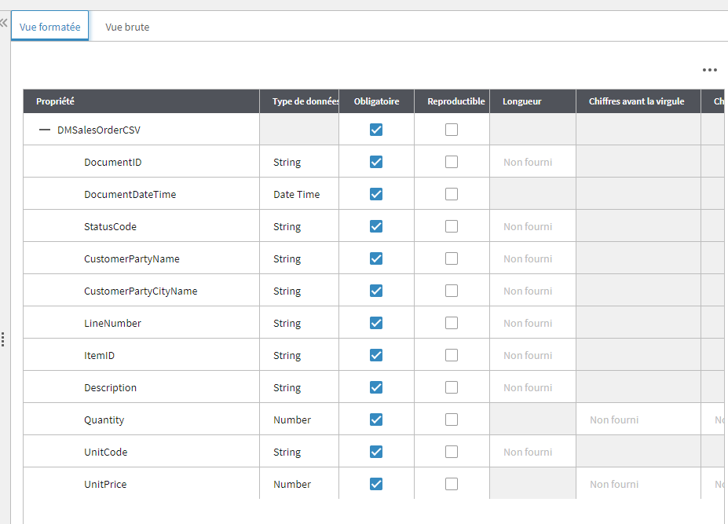Check Reproductible for CustomerPartyName
Screen dimensions: 728x524
[x=452, y=258]
